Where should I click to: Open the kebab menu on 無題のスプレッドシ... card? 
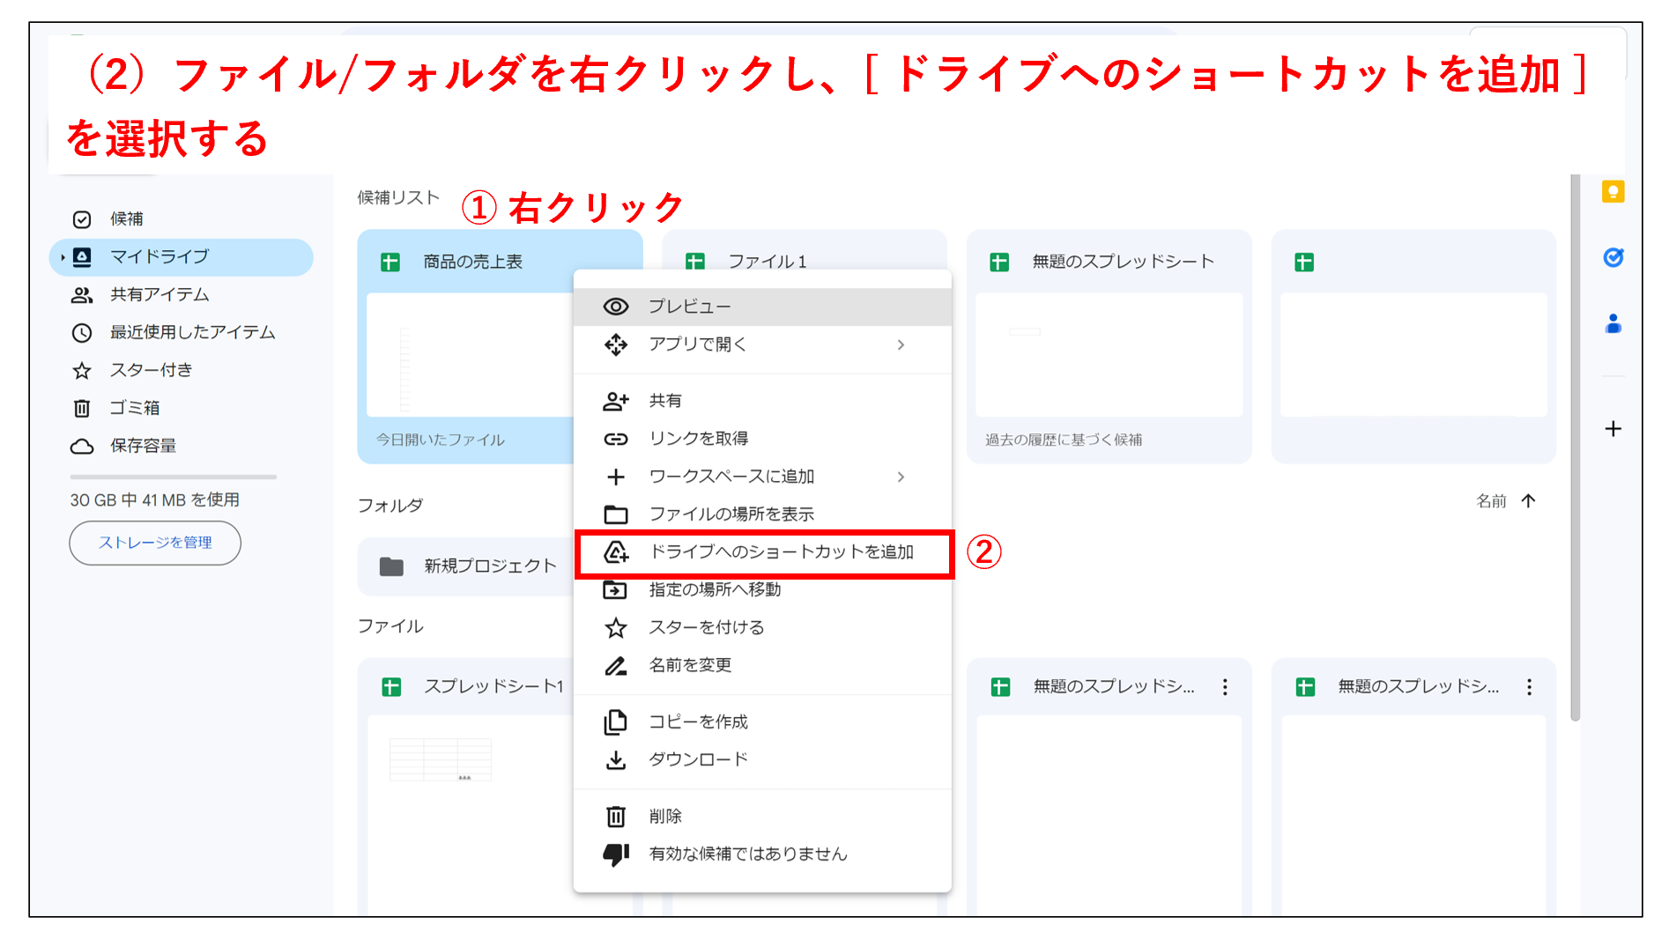[1225, 687]
